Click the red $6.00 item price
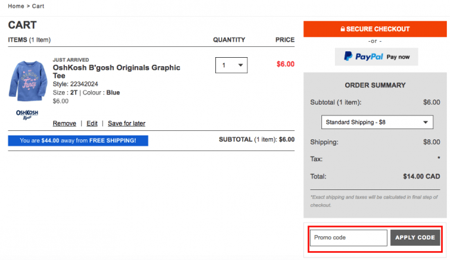The height and width of the screenshot is (260, 450). click(285, 64)
